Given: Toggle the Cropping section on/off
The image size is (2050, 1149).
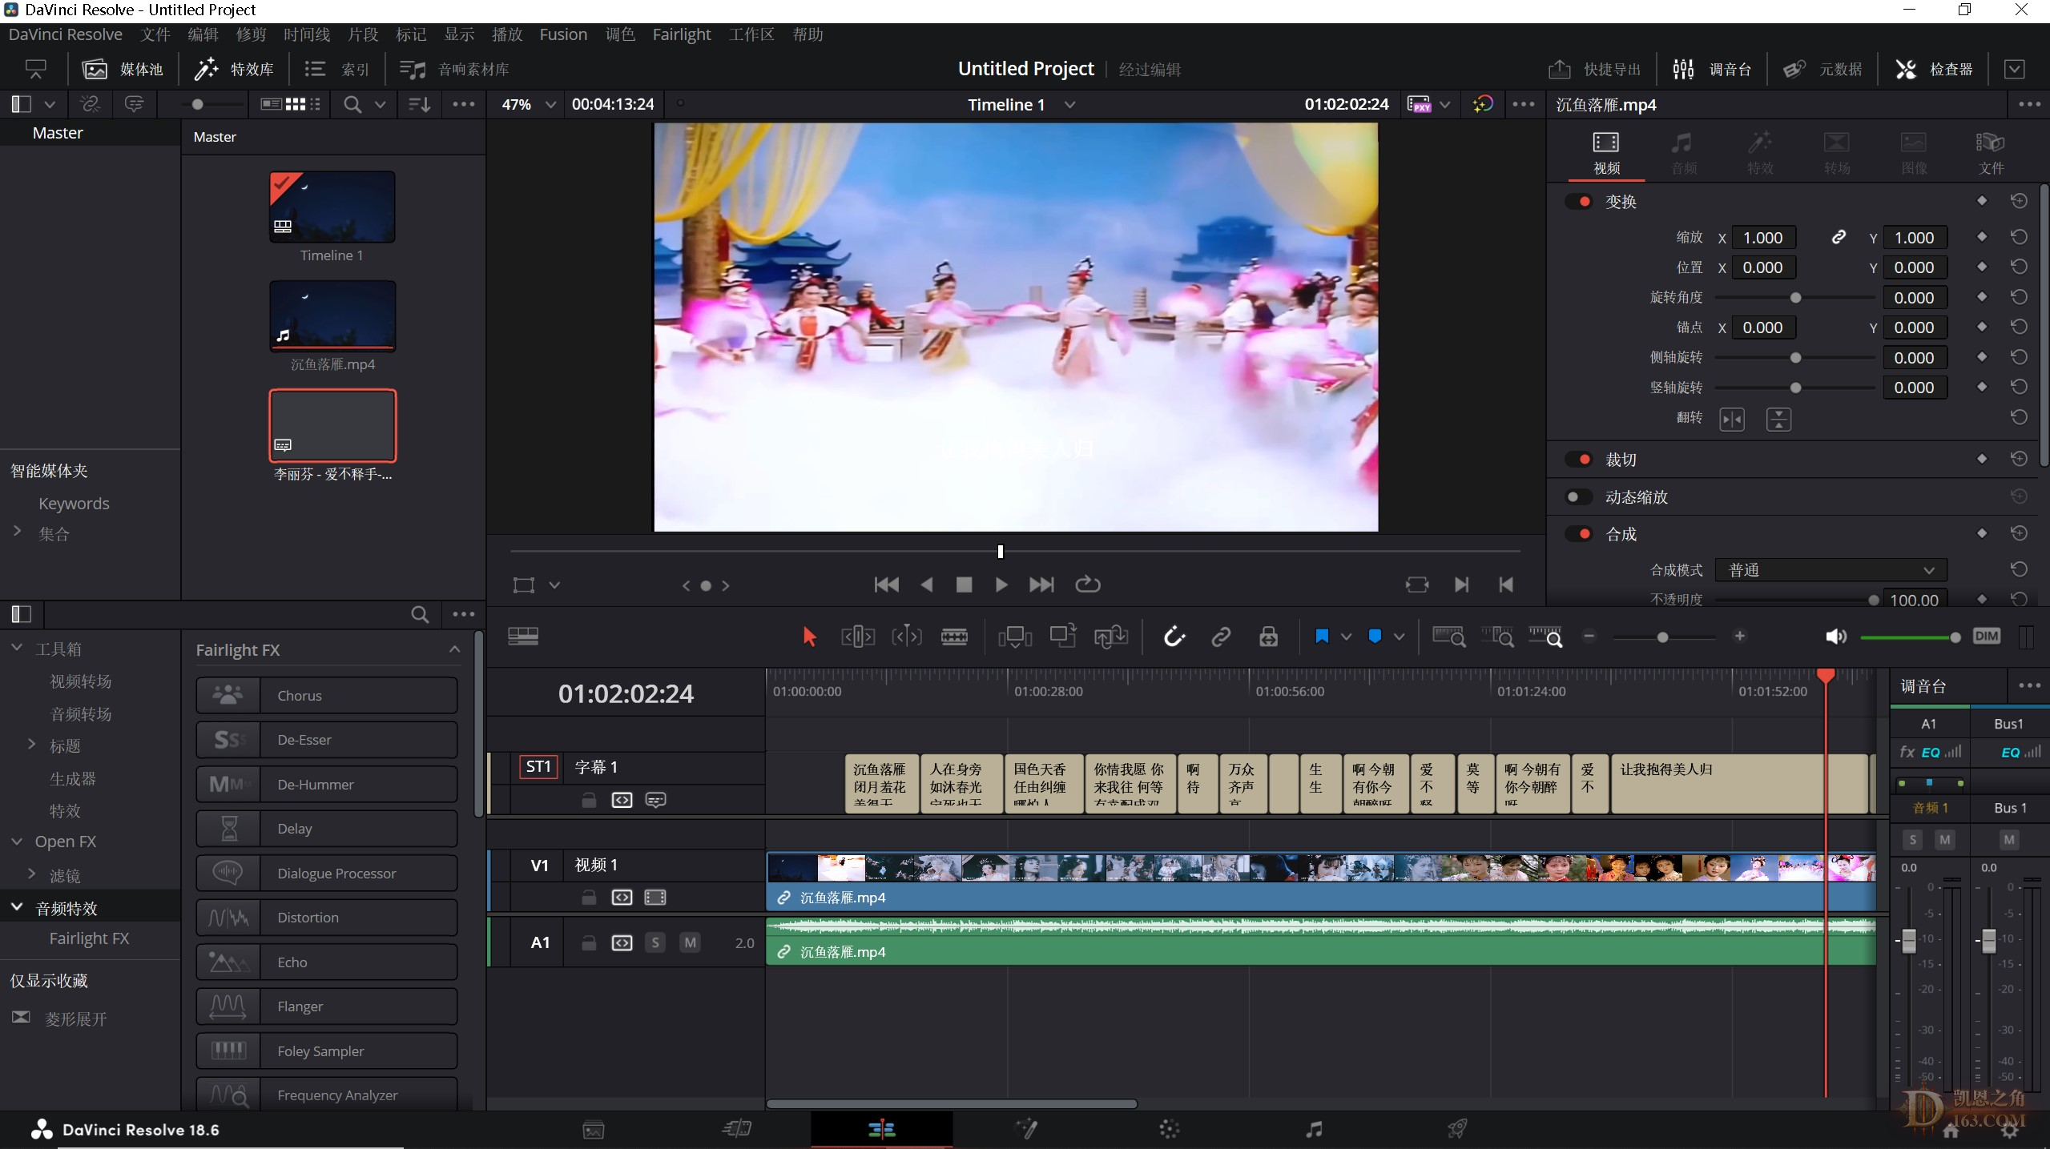Looking at the screenshot, I should pos(1579,460).
